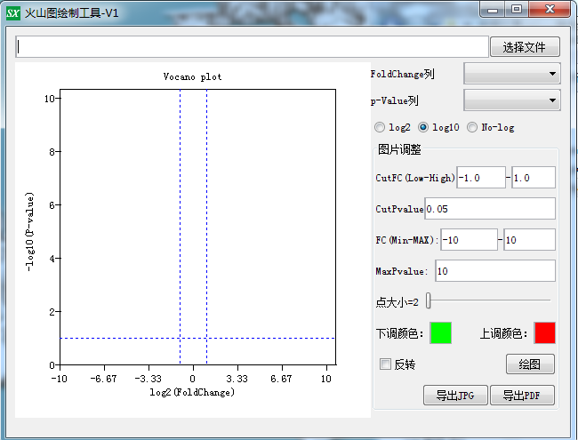Viewport: 578px width, 440px height.
Task: Click the SX app icon in title bar
Action: [13, 12]
